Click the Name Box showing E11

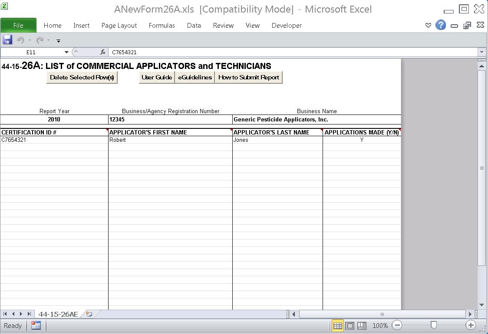31,52
